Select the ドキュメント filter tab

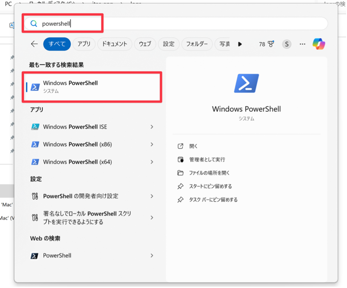pyautogui.click(x=114, y=44)
